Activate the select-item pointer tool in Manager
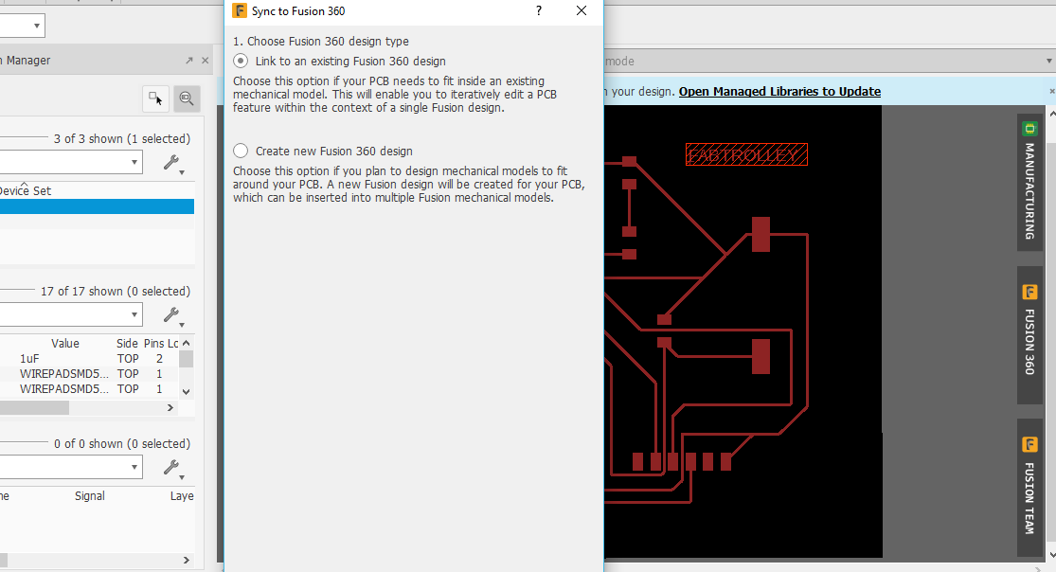 pyautogui.click(x=155, y=99)
